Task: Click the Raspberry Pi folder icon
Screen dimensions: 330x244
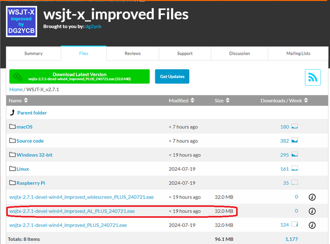Action: pyautogui.click(x=12, y=183)
